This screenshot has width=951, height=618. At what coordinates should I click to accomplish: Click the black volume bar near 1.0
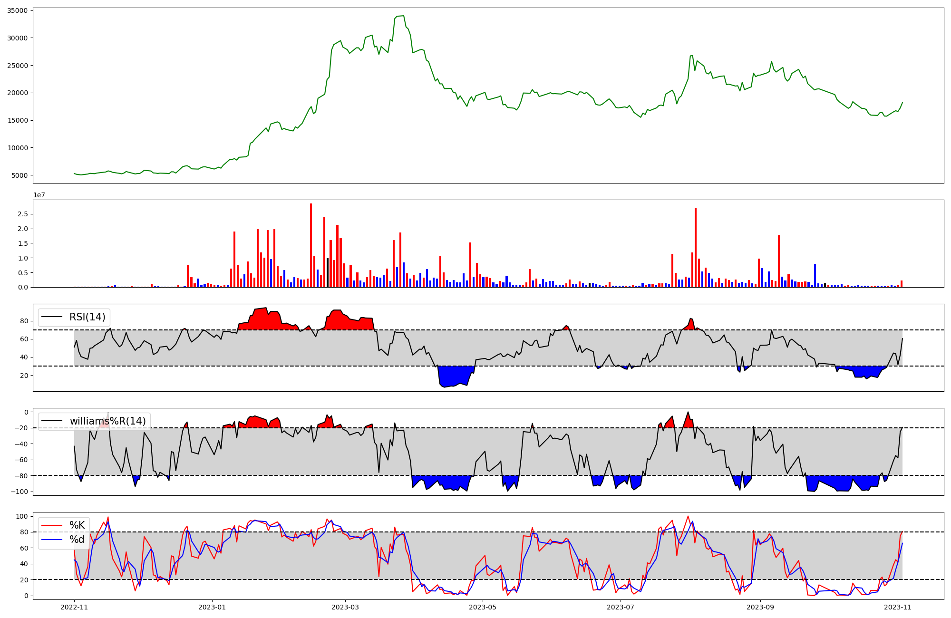[x=328, y=273]
